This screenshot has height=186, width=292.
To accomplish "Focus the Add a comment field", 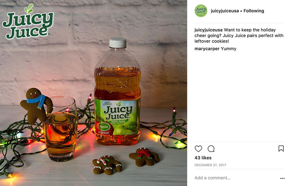I will coord(236,178).
